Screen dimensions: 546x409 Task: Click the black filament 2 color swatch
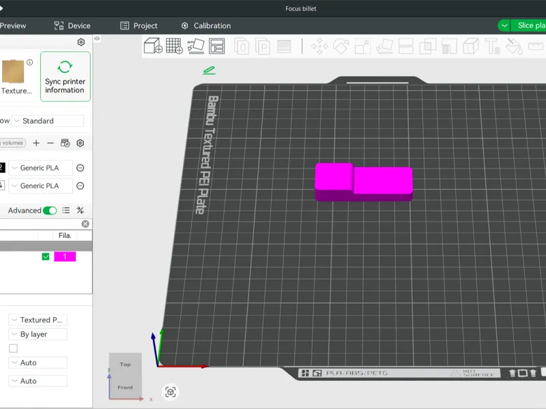coord(2,168)
